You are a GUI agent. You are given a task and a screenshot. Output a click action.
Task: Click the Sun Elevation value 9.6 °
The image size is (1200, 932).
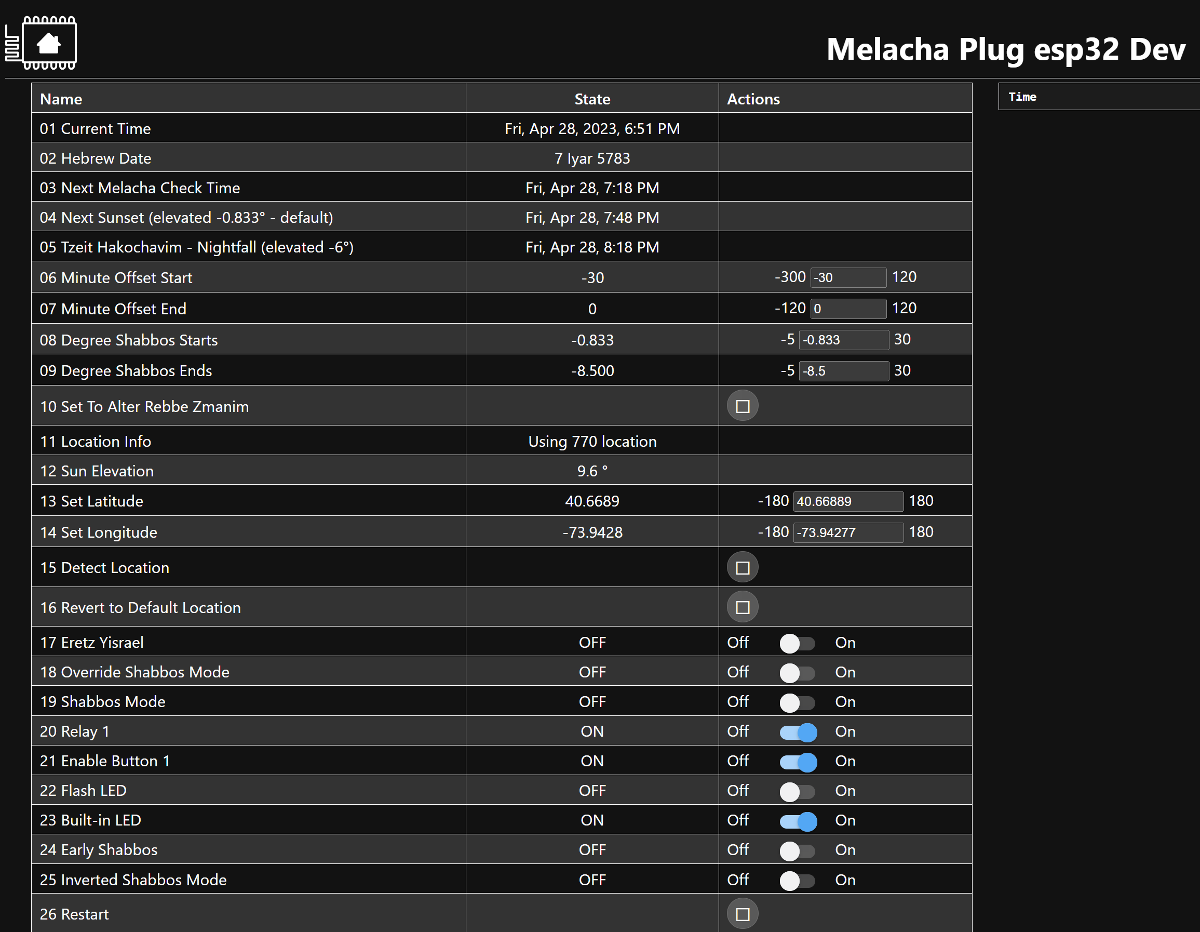click(x=592, y=471)
